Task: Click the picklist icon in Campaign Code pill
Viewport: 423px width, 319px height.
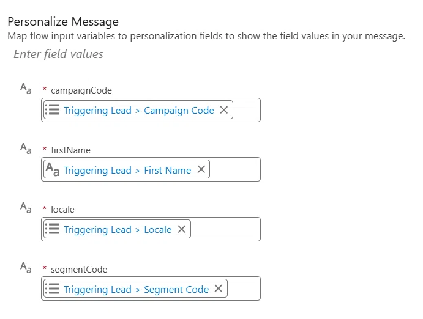Action: coord(52,110)
